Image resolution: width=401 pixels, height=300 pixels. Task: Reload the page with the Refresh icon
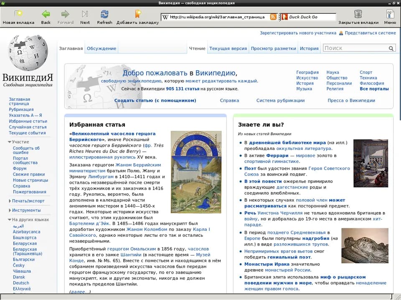(x=104, y=14)
